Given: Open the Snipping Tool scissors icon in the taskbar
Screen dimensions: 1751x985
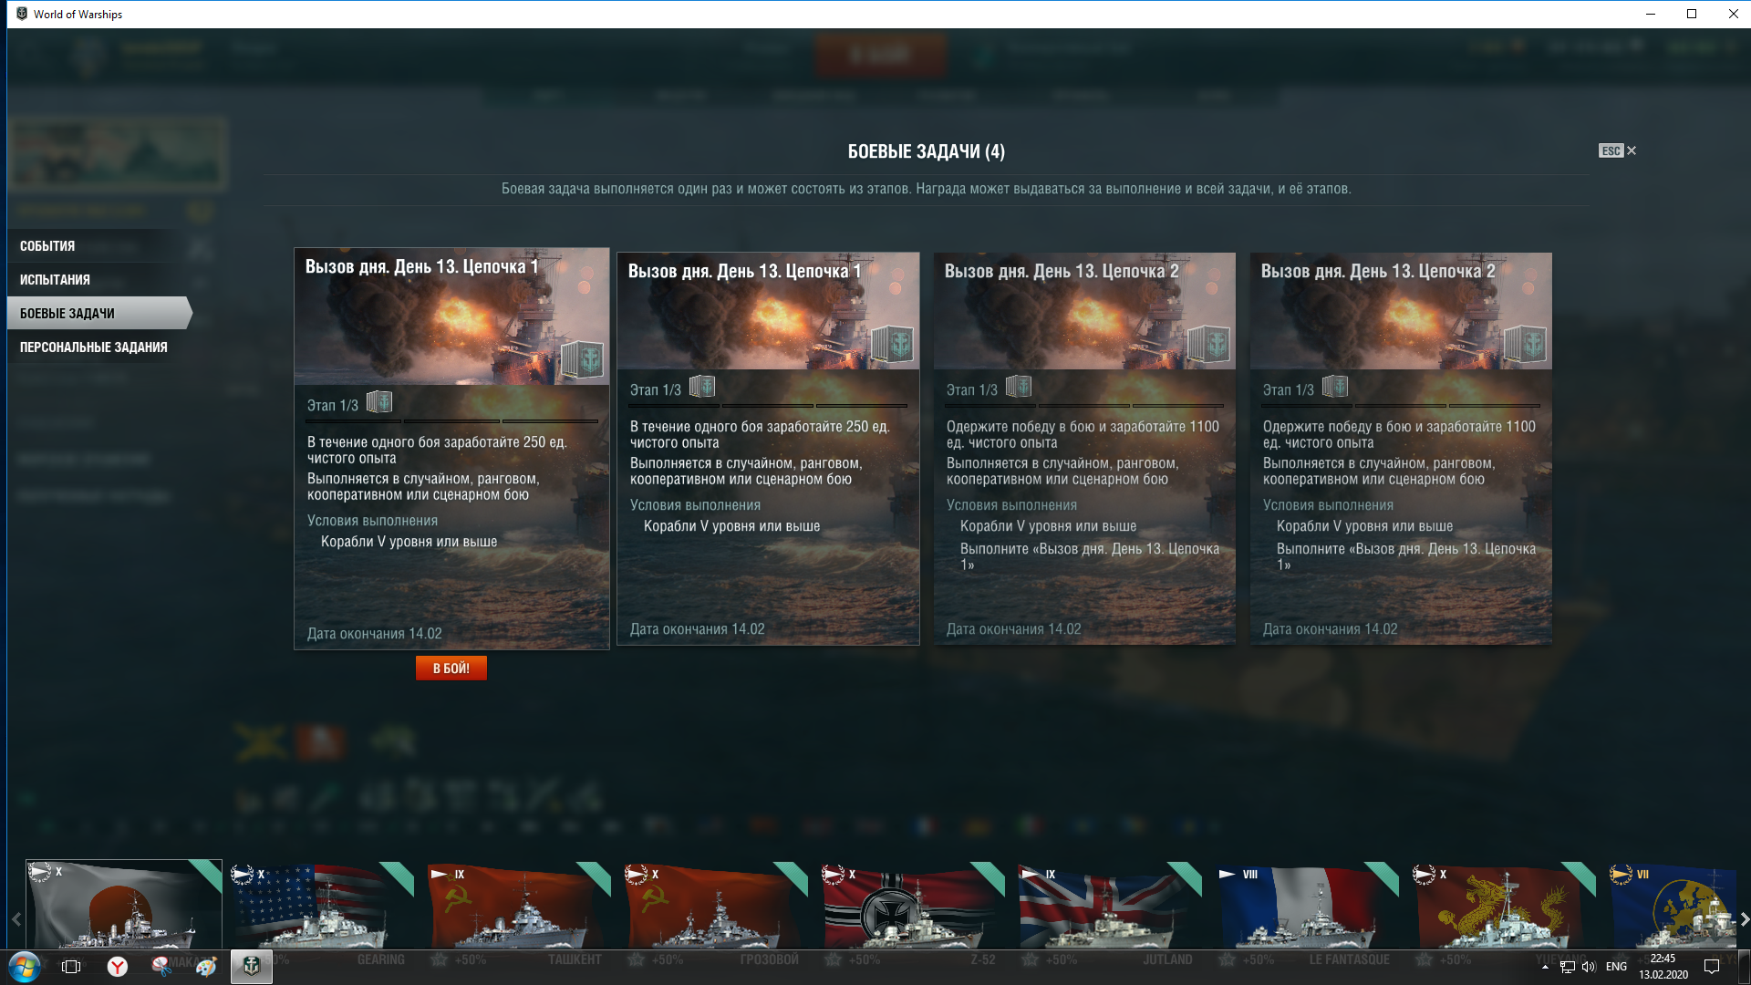Looking at the screenshot, I should [161, 967].
